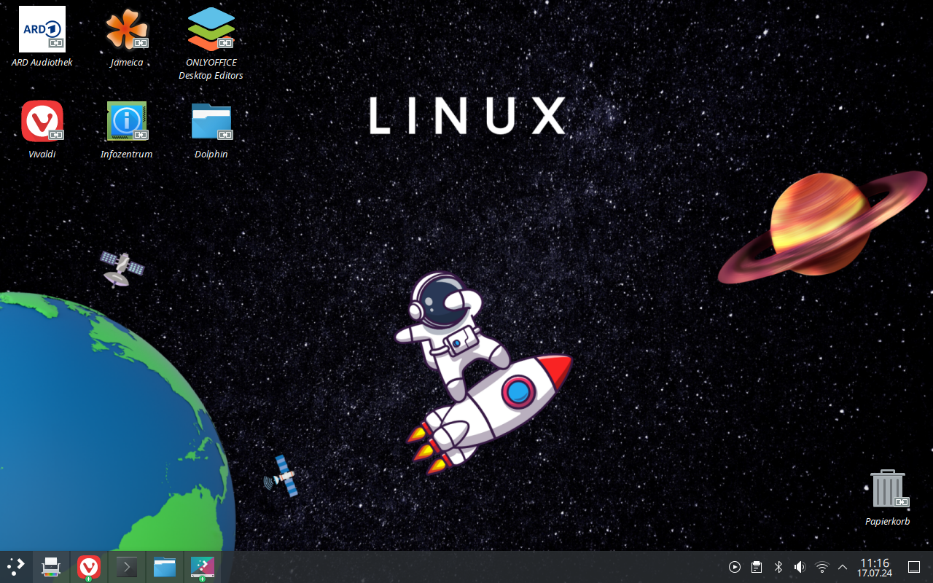This screenshot has height=583, width=933.
Task: Open the clock showing 11:16
Action: [x=875, y=567]
